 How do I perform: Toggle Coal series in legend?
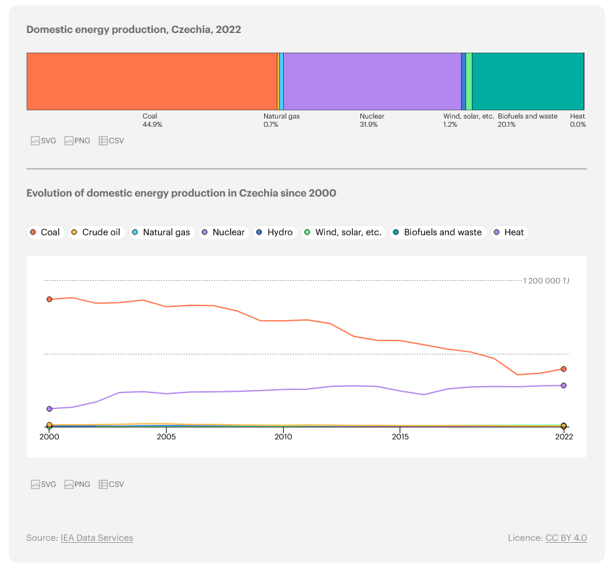tap(45, 233)
